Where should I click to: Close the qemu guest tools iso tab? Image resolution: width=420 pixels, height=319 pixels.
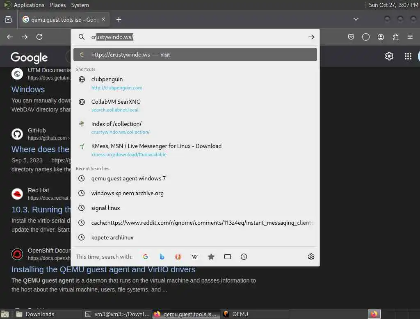coord(103,19)
